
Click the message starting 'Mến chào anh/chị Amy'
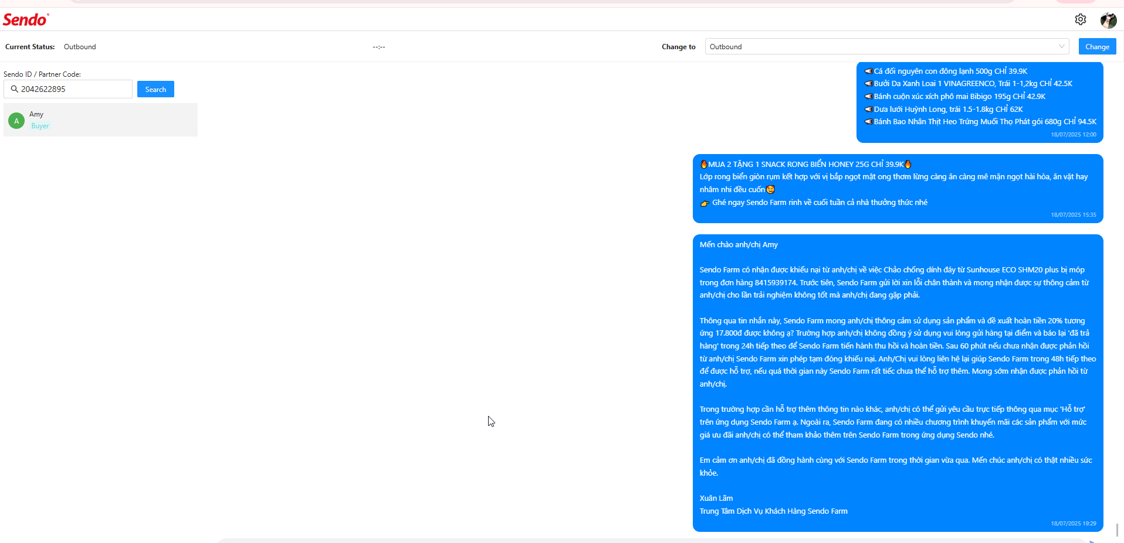click(898, 383)
